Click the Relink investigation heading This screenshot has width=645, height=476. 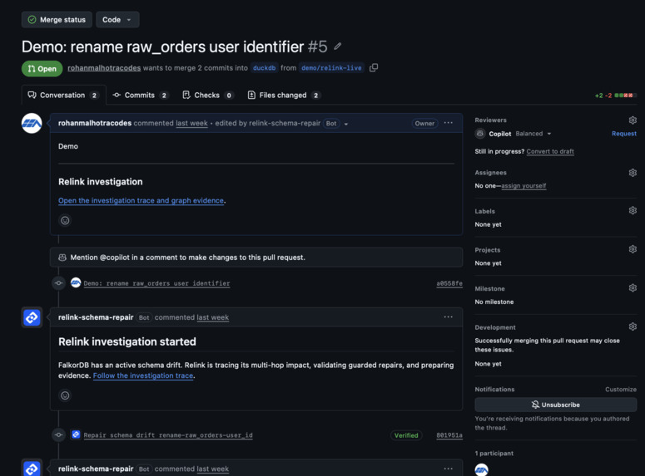point(101,182)
